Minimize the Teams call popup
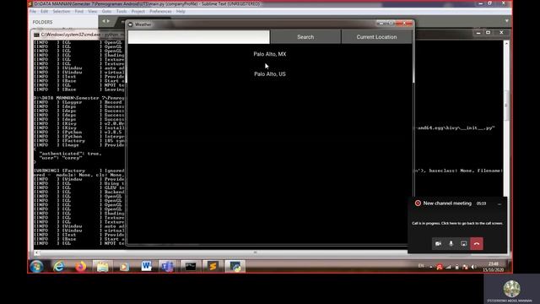Screen dimensions: 540x304 point(499,204)
